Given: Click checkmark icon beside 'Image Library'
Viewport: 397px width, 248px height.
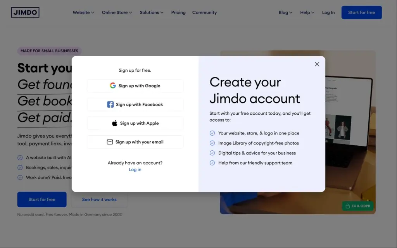Looking at the screenshot, I should click(212, 143).
